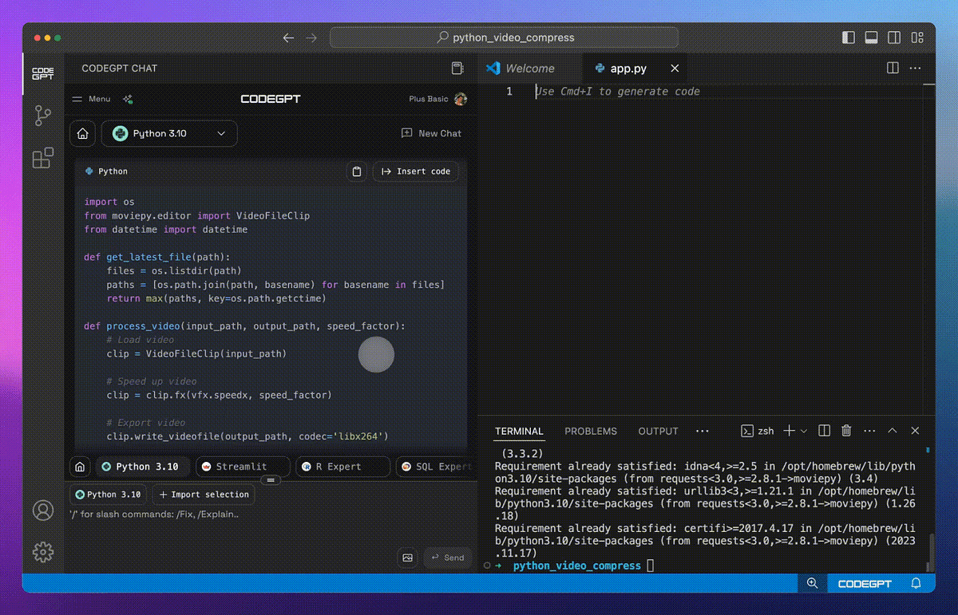Click the home icon beside Python 3.10 dropdown
Screen dimensions: 958x615
(x=83, y=133)
